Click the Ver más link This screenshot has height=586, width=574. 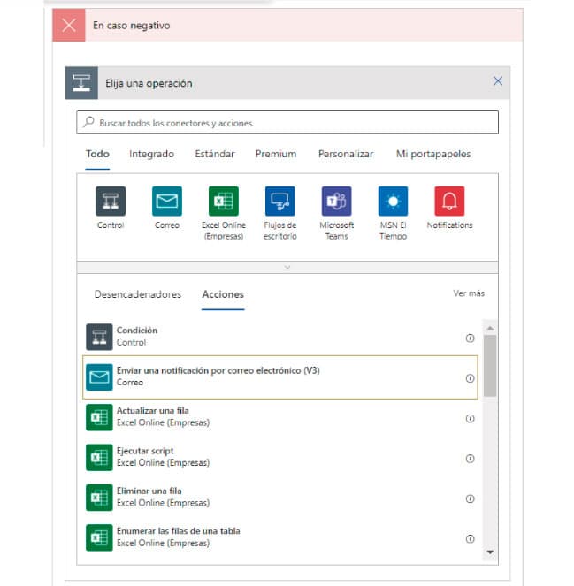[468, 293]
